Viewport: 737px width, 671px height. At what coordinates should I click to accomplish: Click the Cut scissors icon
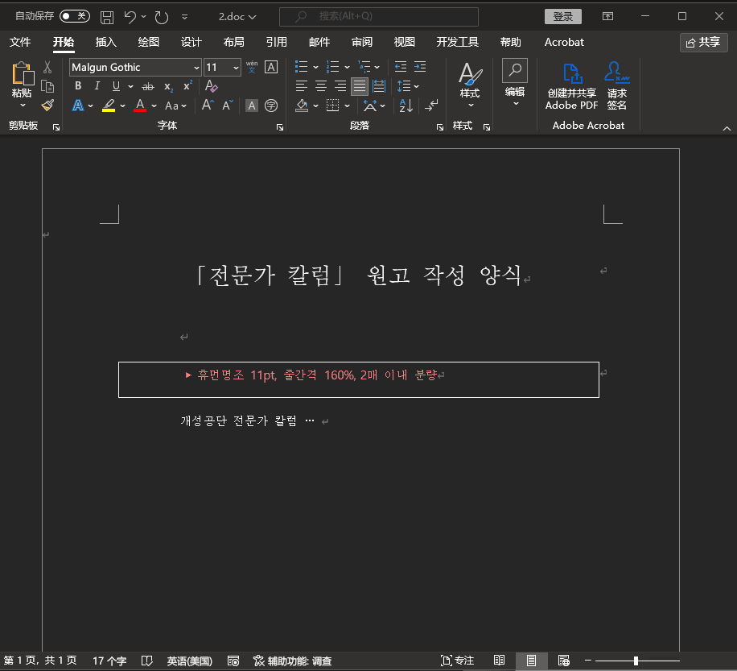(47, 68)
